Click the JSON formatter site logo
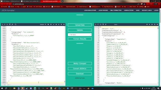The image size is (161, 90). tap(8, 10)
